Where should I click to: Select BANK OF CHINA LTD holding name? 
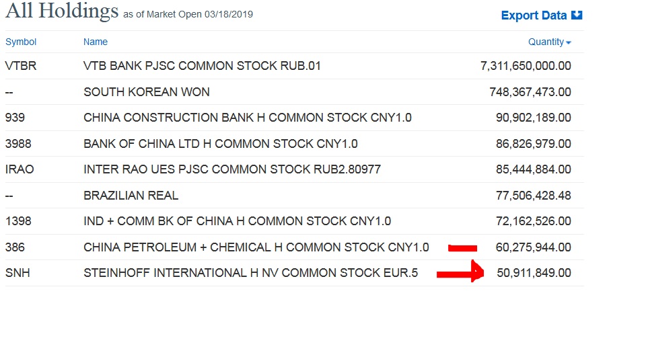[220, 144]
